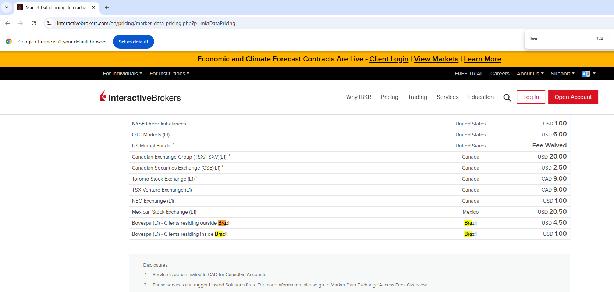
Task: Expand the For Individuals dropdown
Action: (x=123, y=74)
